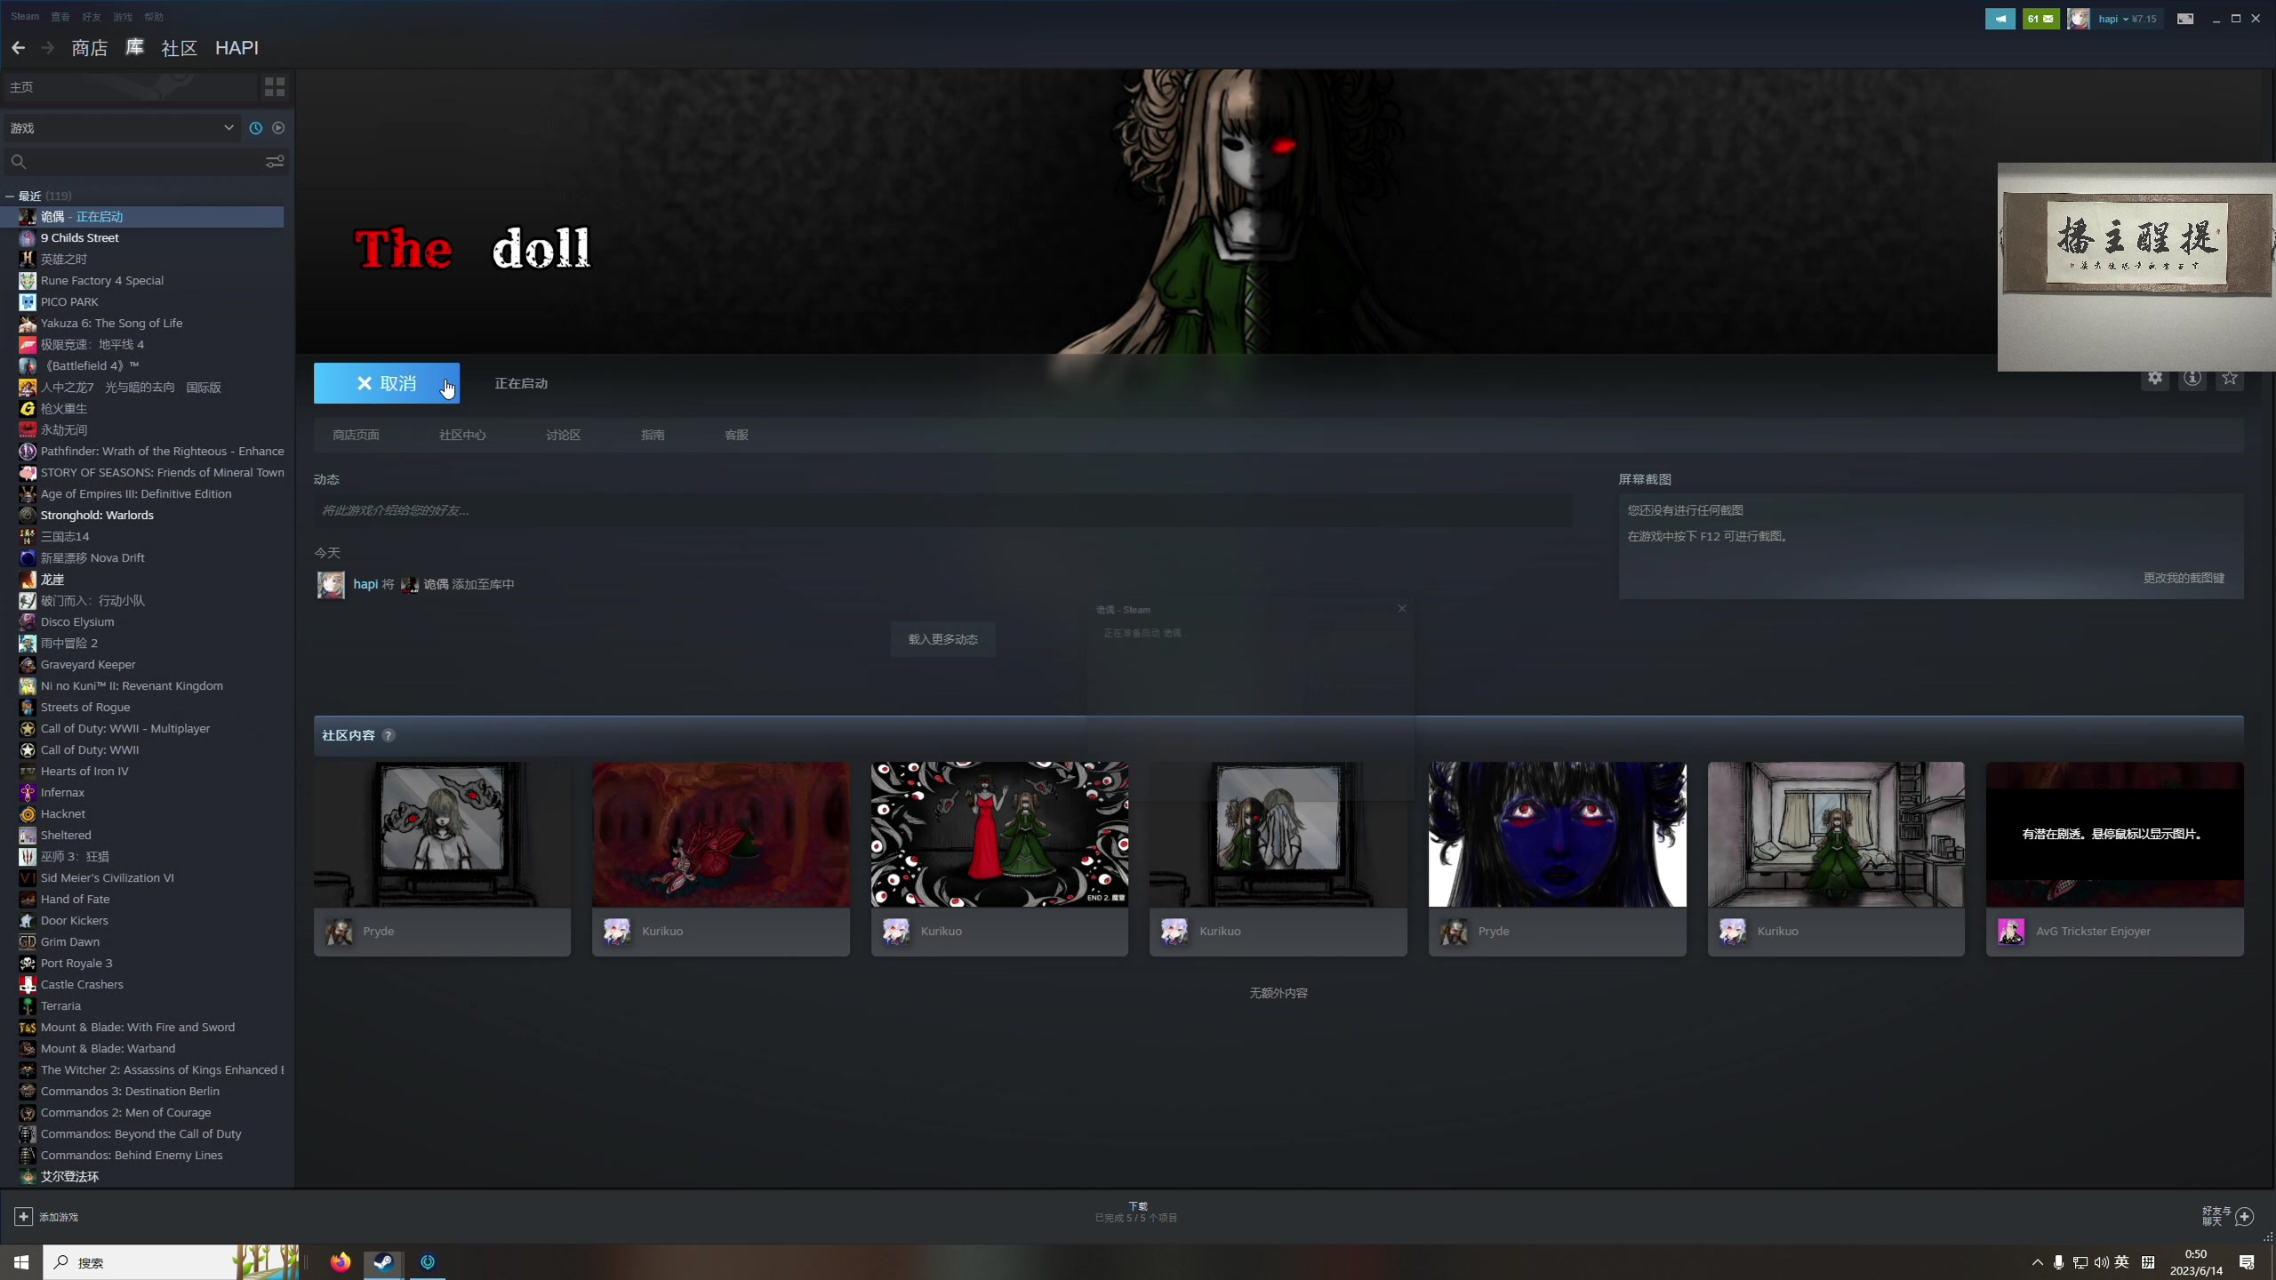Go back with the left arrow
2276x1280 pixels.
point(18,48)
